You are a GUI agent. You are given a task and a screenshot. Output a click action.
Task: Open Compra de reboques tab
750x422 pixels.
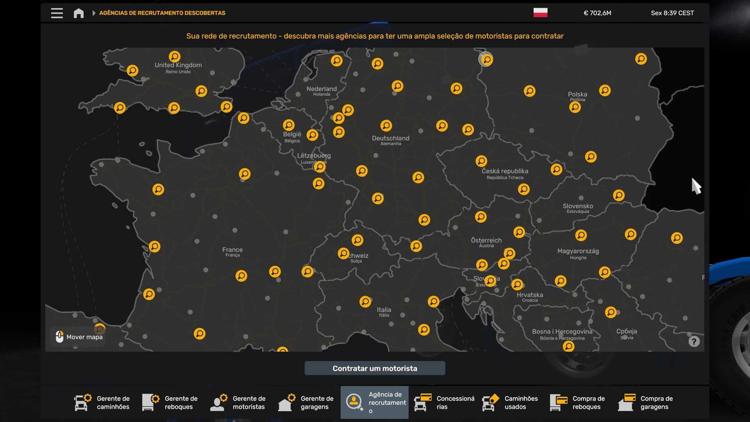[x=579, y=402]
